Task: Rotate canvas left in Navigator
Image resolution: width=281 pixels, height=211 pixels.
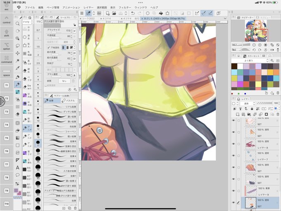Action: coord(254,50)
